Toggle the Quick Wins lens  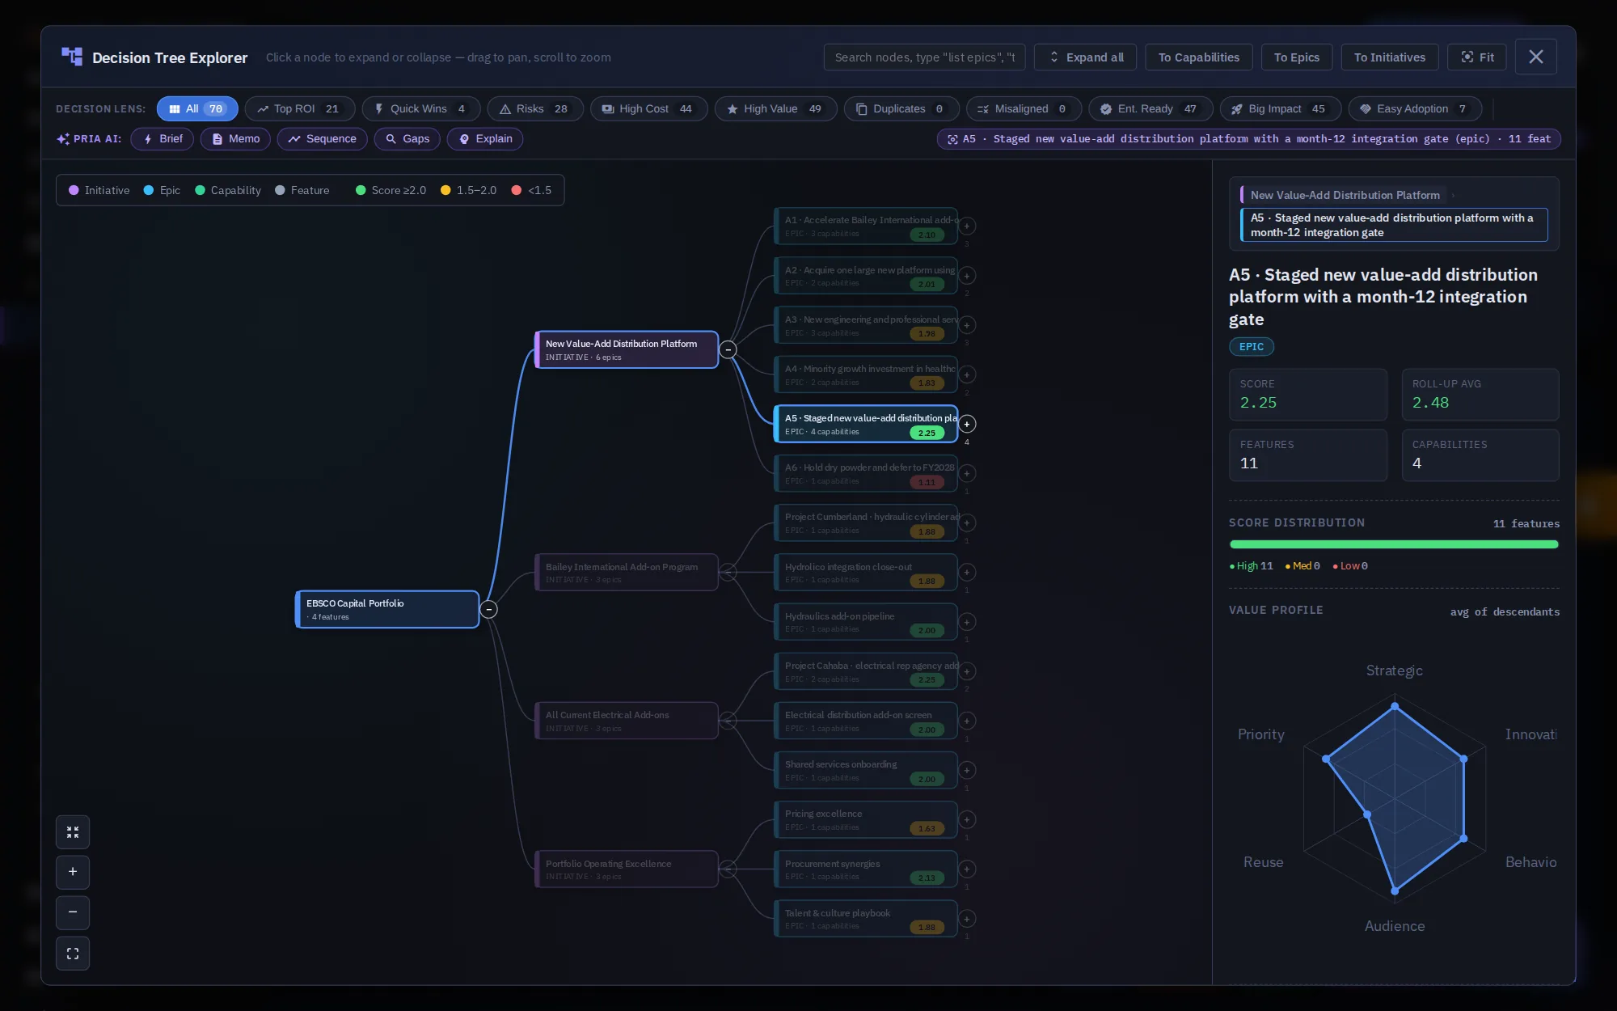pos(420,108)
